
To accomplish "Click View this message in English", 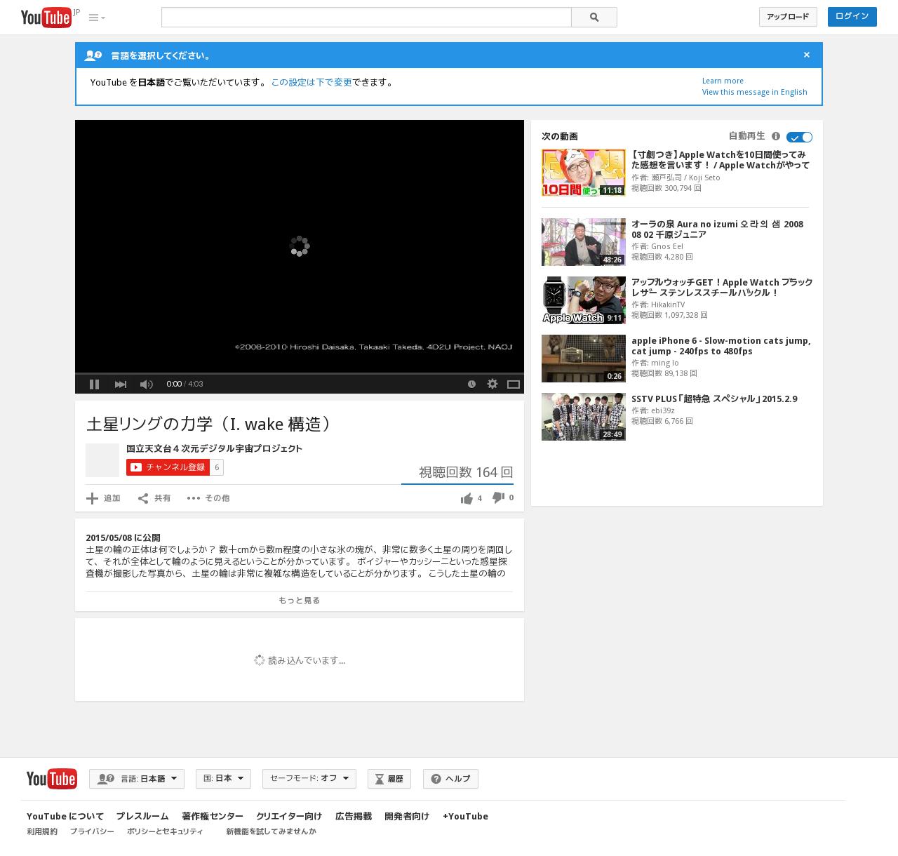I will click(755, 92).
